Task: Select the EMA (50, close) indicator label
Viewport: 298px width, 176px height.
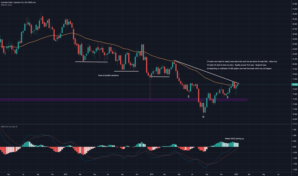Action: pyautogui.click(x=7, y=5)
